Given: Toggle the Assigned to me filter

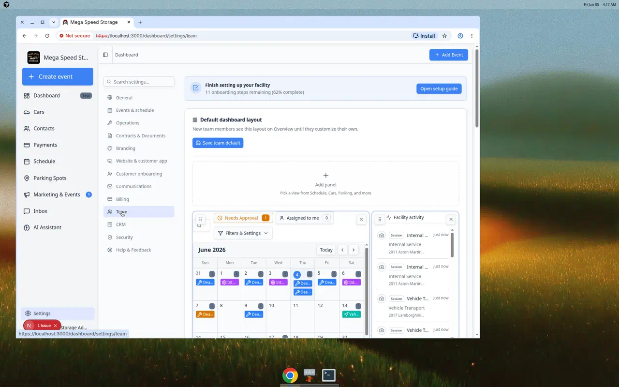Looking at the screenshot, I should point(304,218).
